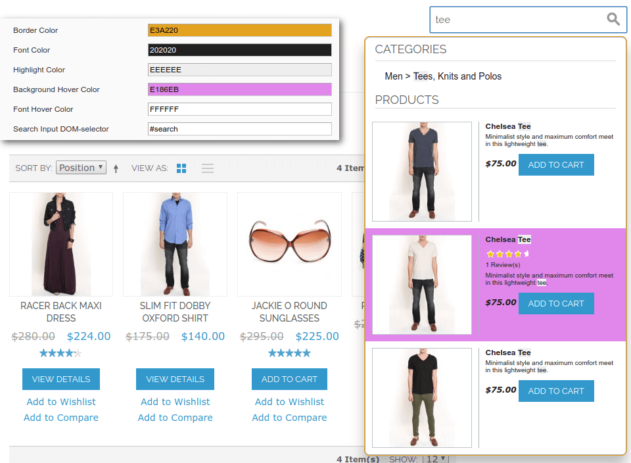This screenshot has width=631, height=463.
Task: Switch to list view icon
Action: 208,168
